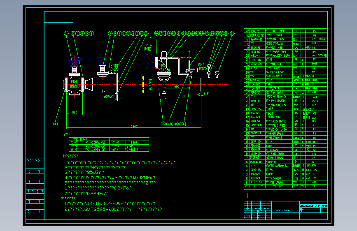
Task: Click callout balloon number 33
Action: point(184,124)
